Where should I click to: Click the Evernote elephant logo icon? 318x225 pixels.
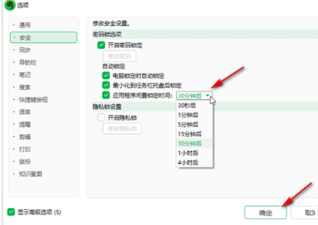[10, 5]
